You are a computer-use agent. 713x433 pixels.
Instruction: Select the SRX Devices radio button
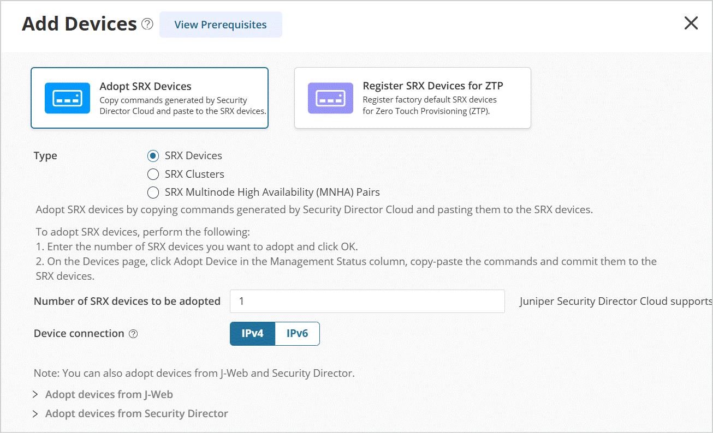[153, 156]
